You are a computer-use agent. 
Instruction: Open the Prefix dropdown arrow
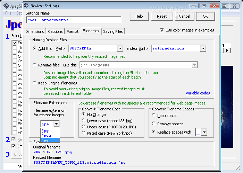(x=120, y=48)
